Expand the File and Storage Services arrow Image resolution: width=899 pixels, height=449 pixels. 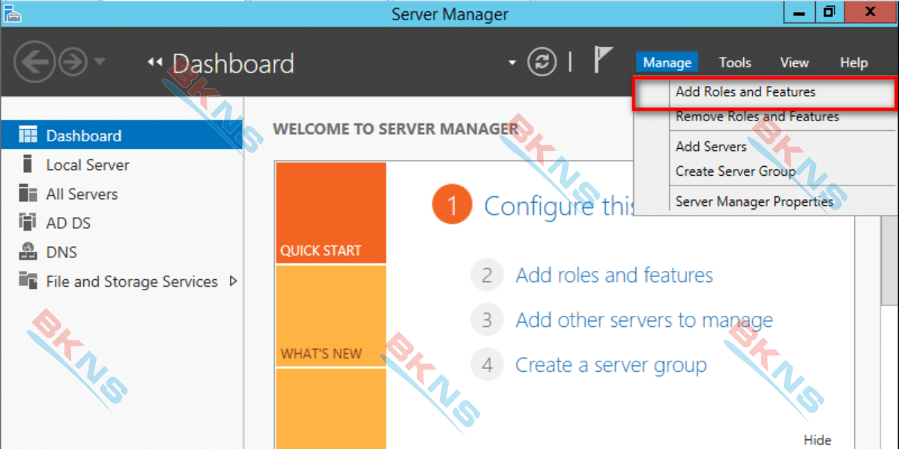click(x=232, y=282)
